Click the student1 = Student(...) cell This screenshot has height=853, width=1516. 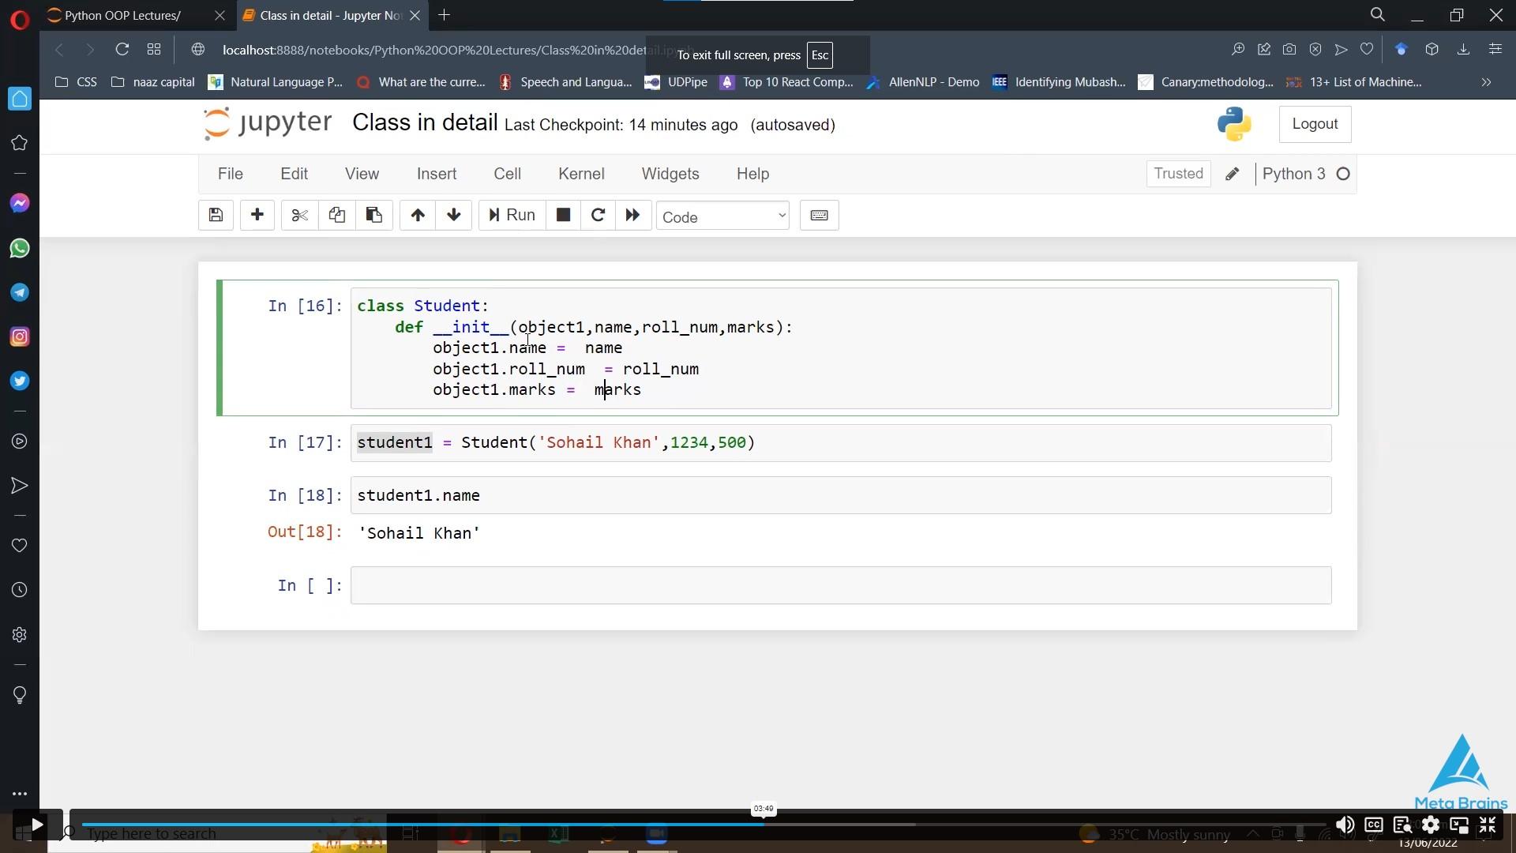[x=841, y=442]
